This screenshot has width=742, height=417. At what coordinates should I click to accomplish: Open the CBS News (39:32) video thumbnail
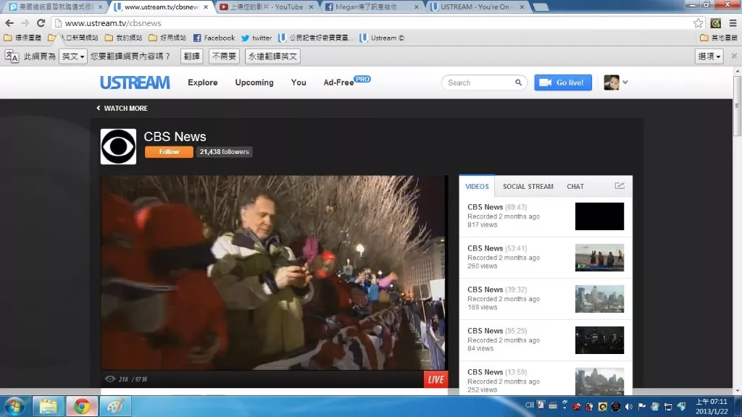pos(599,299)
